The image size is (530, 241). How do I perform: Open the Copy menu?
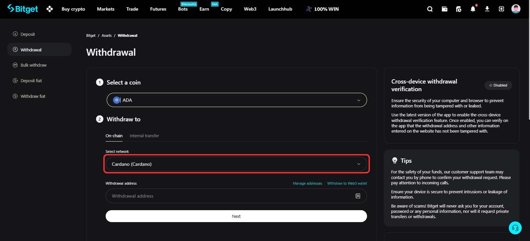tap(226, 9)
